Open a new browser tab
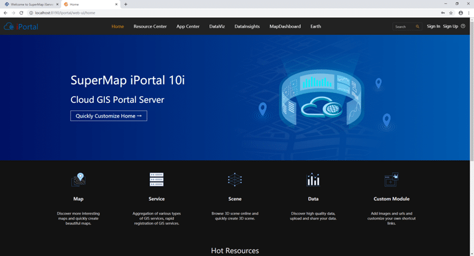This screenshot has height=256, width=474. click(x=126, y=4)
